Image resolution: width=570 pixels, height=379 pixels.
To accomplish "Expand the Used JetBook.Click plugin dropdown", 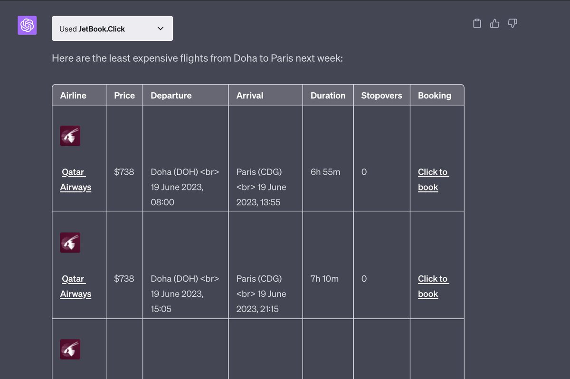I will [112, 28].
